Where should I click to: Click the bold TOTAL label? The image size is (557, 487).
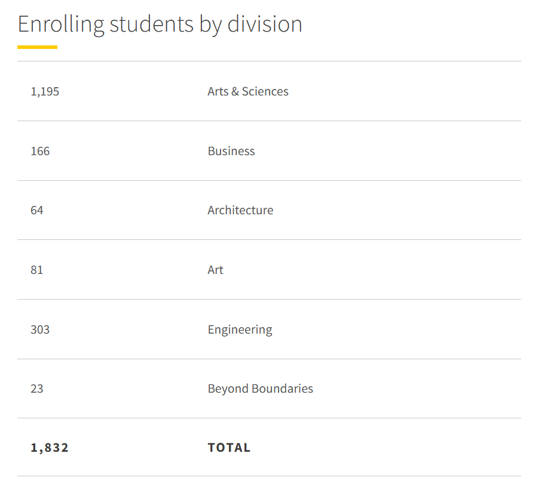point(229,448)
